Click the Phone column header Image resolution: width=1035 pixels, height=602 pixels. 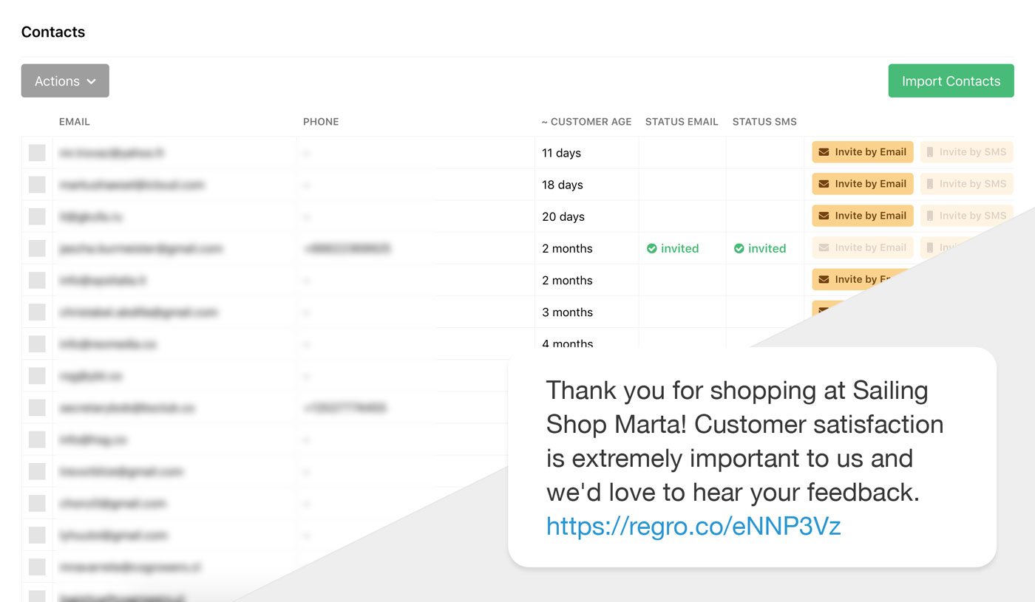coord(320,122)
